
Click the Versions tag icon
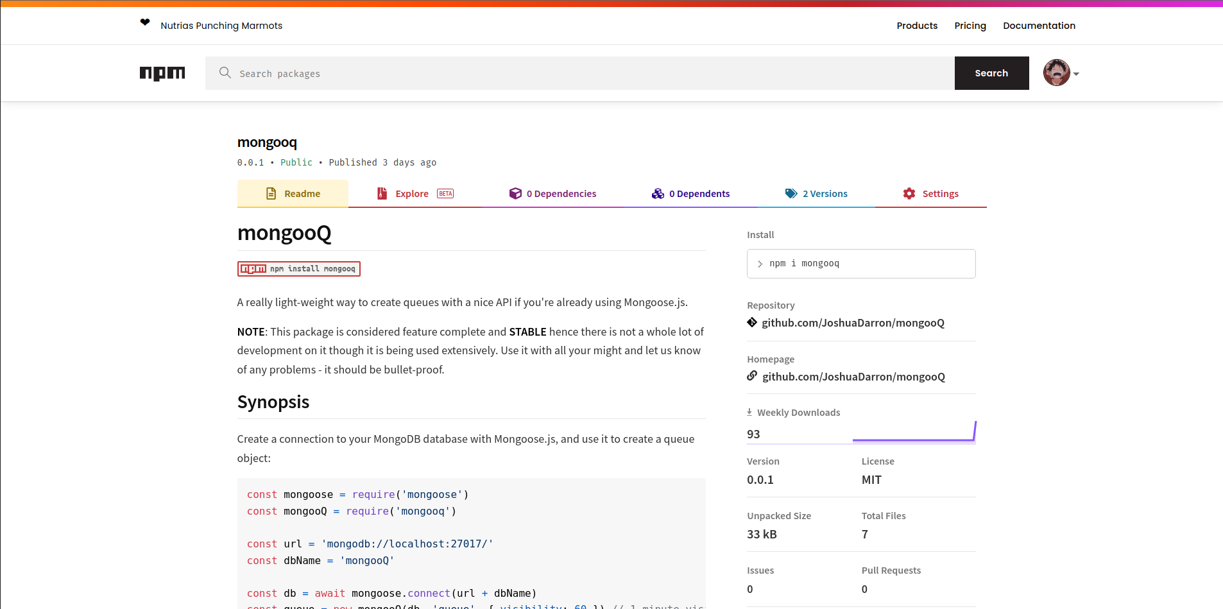[791, 194]
